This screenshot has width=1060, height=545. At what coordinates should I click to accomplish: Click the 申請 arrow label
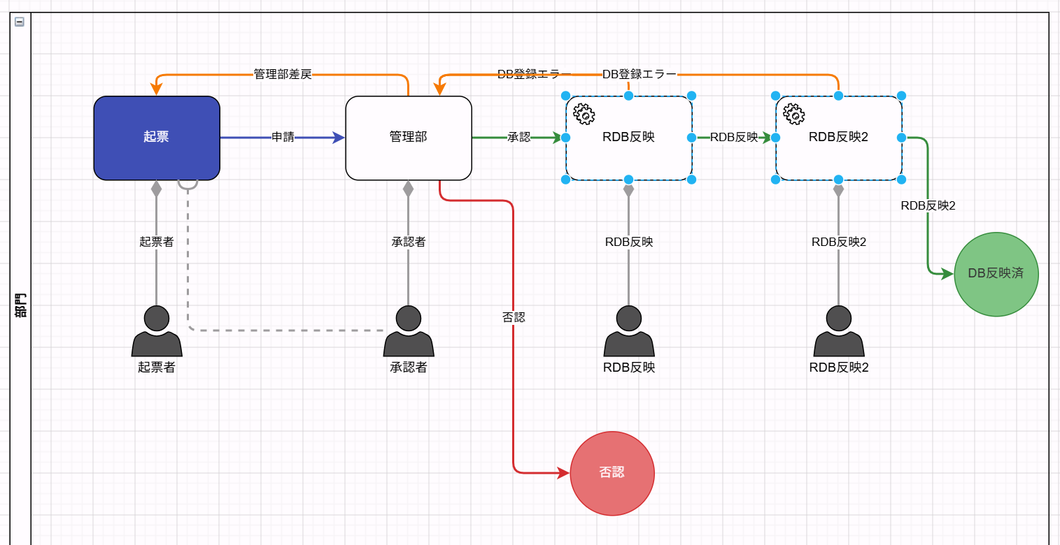pos(283,138)
